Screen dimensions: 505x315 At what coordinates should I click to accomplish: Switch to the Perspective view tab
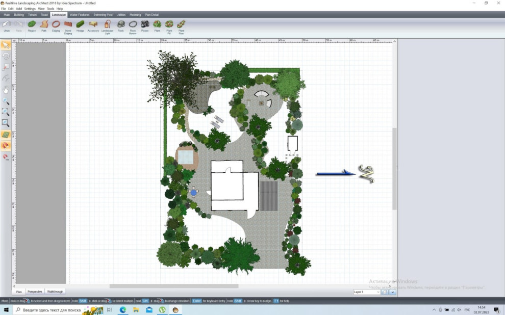point(35,292)
